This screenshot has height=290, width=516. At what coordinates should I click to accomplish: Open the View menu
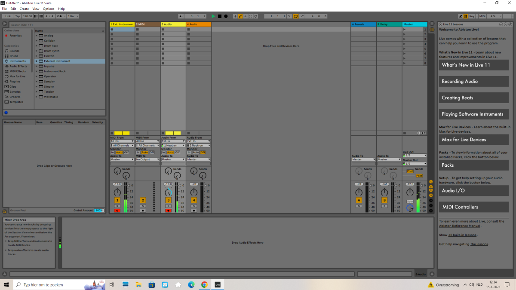click(x=36, y=9)
